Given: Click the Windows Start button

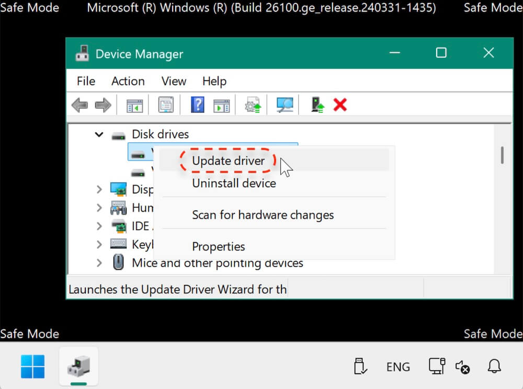Looking at the screenshot, I should (32, 367).
